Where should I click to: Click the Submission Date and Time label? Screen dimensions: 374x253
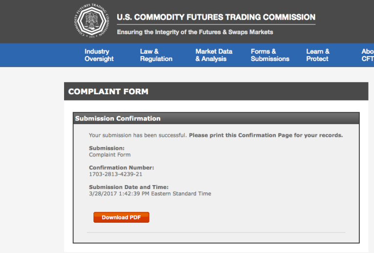point(129,187)
